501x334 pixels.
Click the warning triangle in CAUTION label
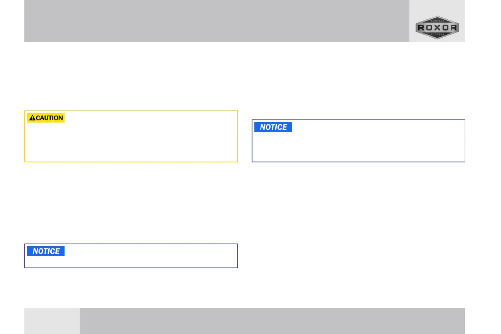(x=32, y=118)
